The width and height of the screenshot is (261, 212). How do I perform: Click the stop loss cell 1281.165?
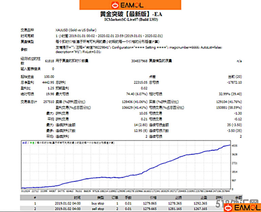[175, 209]
